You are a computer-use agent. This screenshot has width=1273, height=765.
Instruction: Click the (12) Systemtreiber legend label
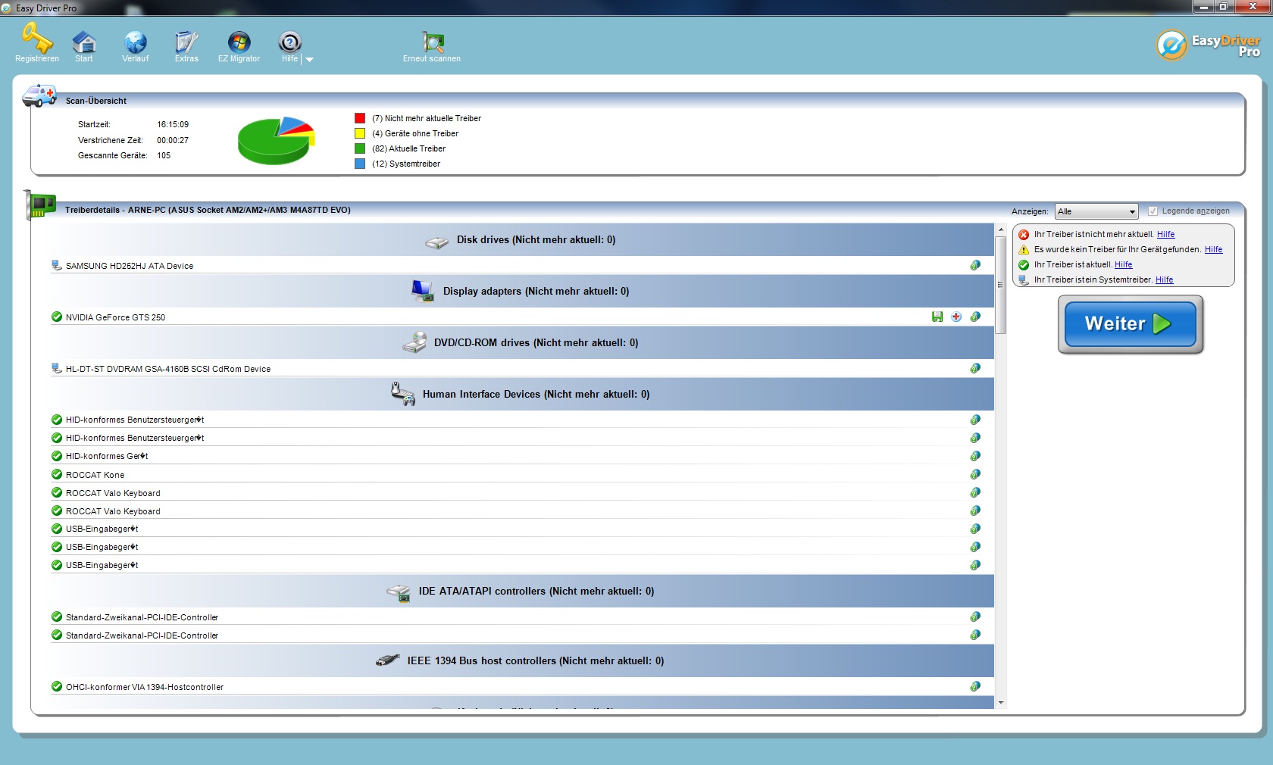pos(406,164)
